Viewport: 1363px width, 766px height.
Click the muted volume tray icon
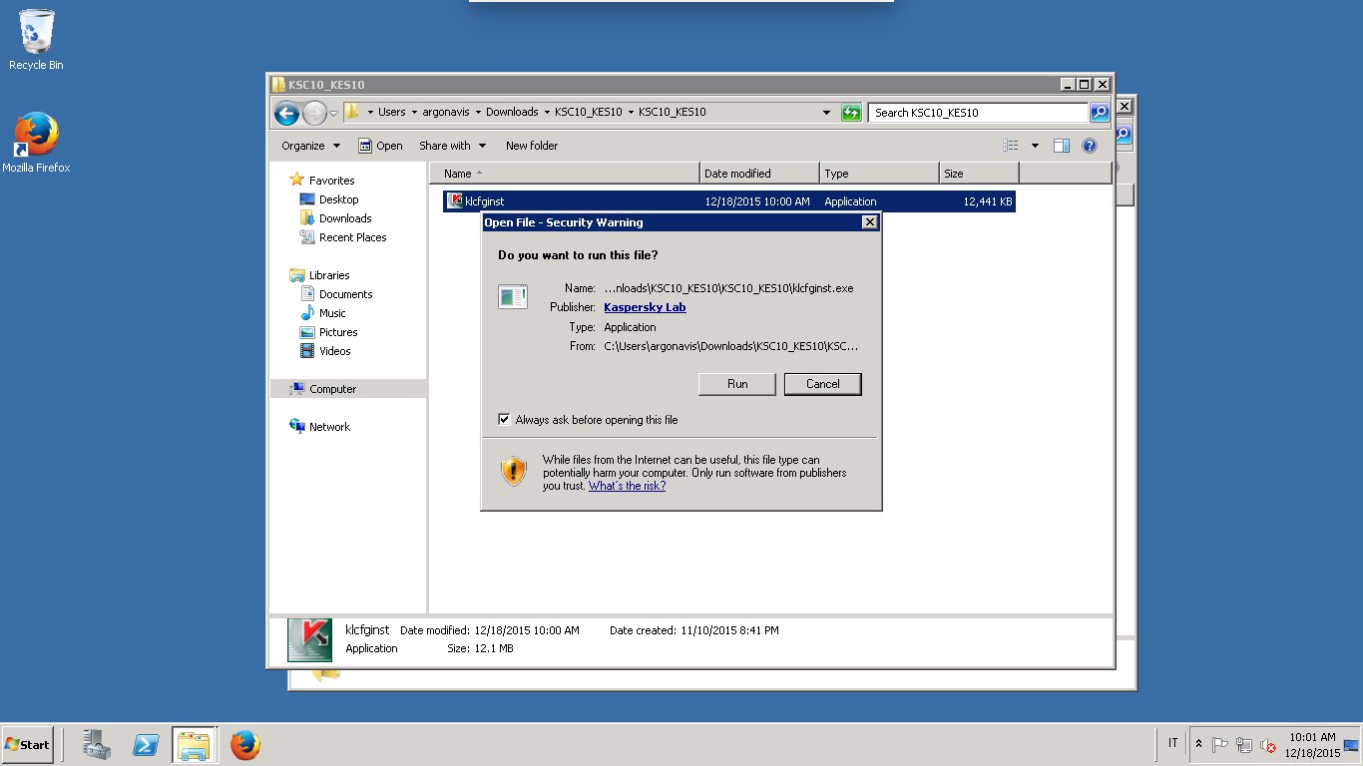tap(1268, 745)
